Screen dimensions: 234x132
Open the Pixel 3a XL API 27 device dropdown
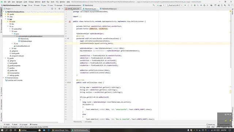174,5
